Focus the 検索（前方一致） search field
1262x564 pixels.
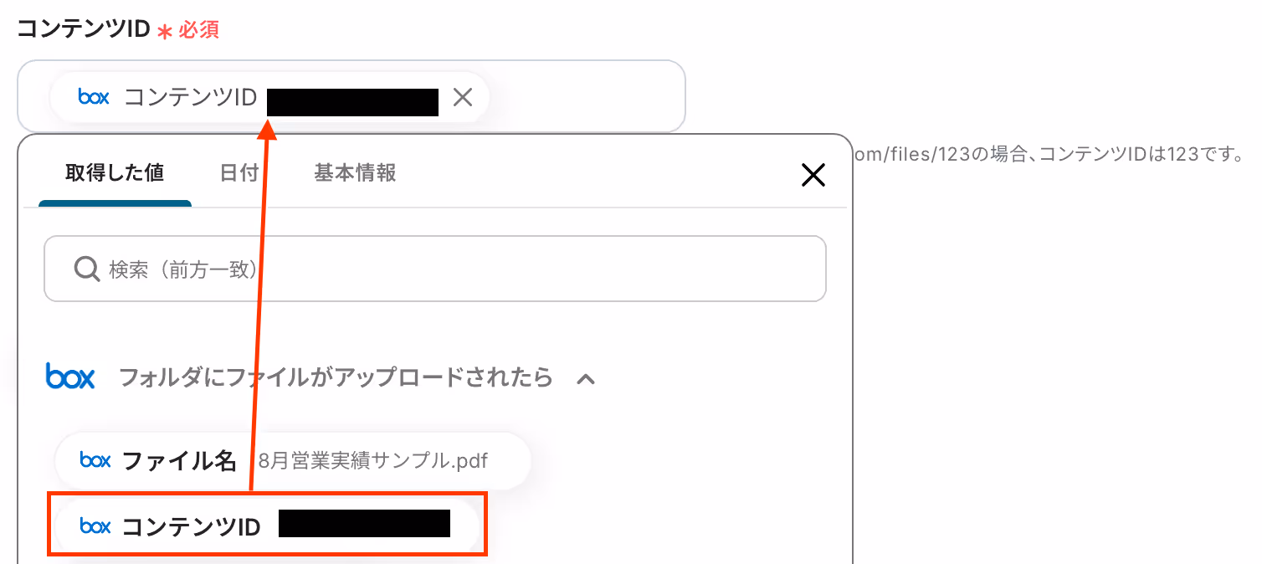tap(435, 269)
